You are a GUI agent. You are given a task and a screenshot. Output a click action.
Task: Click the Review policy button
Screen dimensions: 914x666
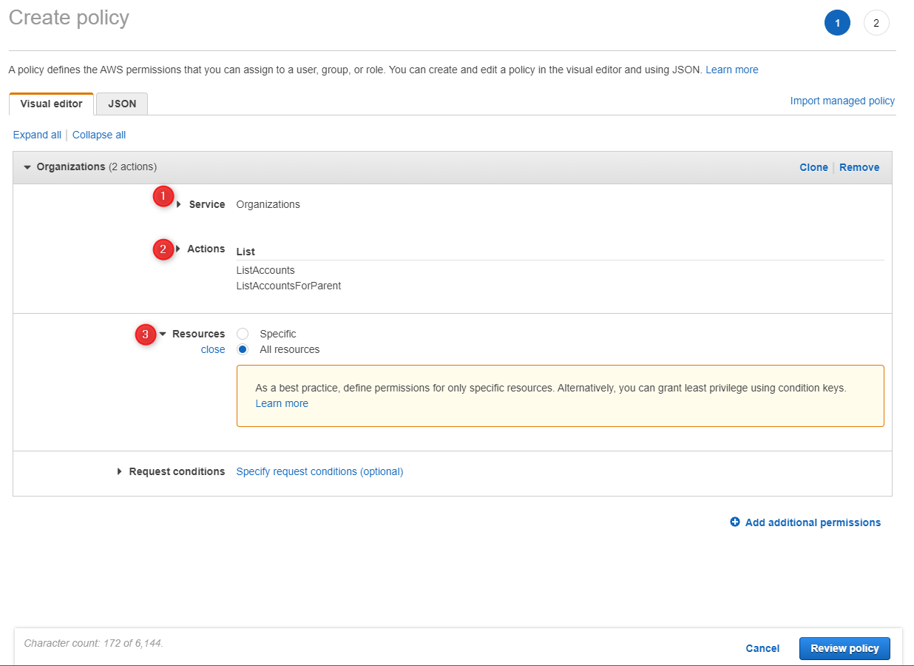(x=844, y=648)
